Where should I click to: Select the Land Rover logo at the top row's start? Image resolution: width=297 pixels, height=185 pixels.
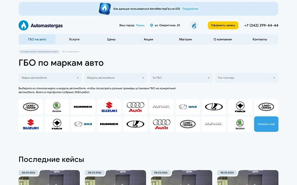click(x=31, y=107)
